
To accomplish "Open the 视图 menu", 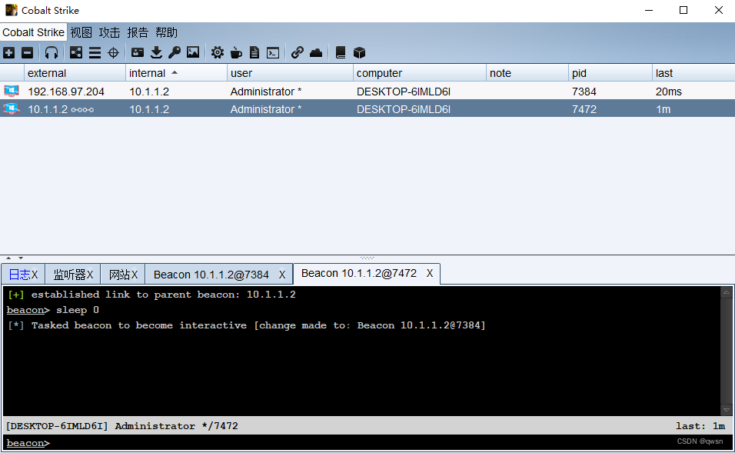I will click(81, 32).
